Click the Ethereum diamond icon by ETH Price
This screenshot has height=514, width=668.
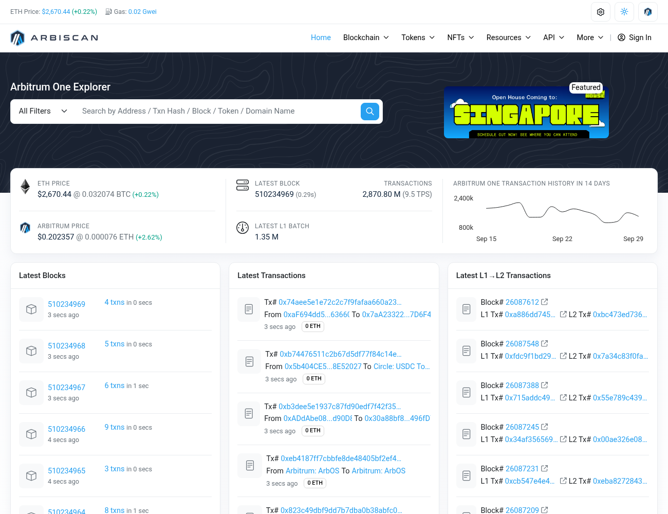[25, 187]
